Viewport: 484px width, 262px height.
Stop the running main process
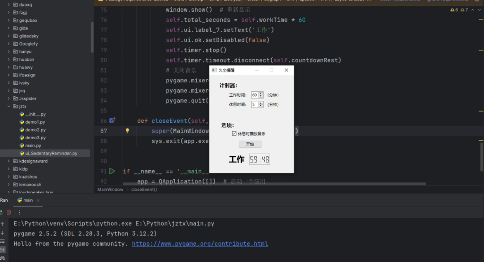[x=9, y=212]
